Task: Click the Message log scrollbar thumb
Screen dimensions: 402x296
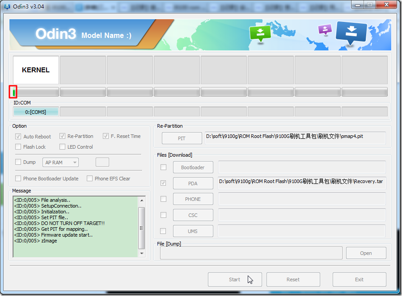Action: (141, 228)
